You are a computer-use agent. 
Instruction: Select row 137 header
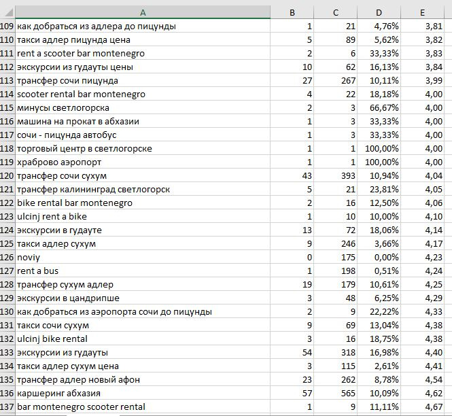7,406
